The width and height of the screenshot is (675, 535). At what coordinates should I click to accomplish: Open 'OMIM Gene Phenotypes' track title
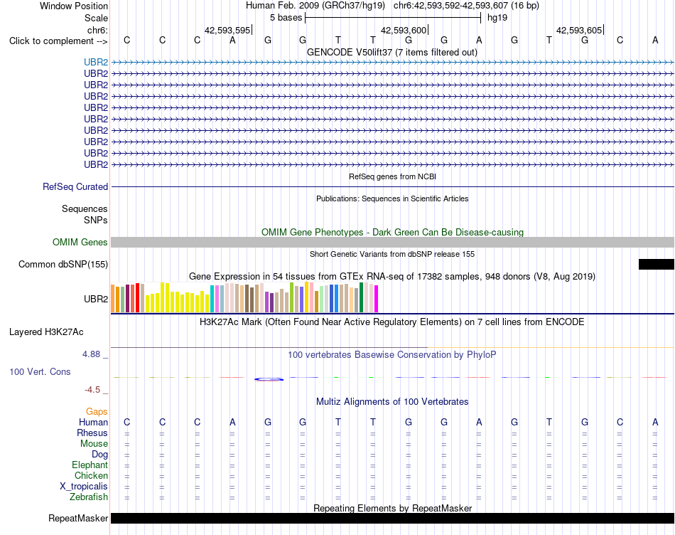392,232
